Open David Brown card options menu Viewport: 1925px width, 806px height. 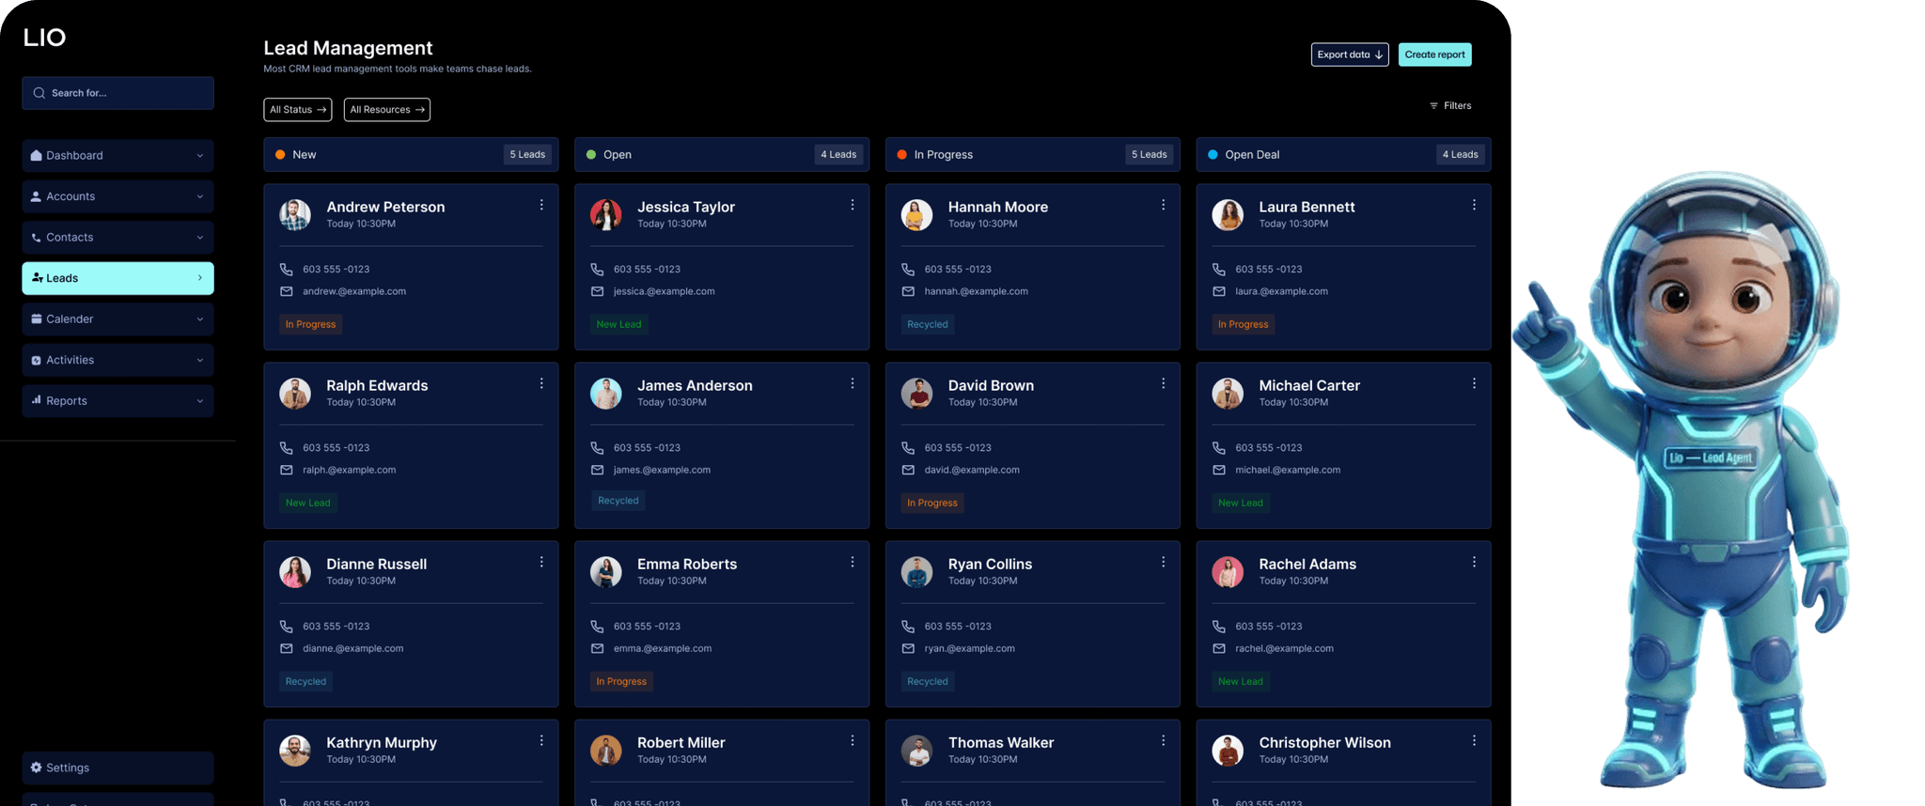(1163, 383)
